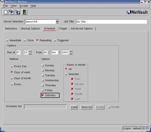Toggle the First week checkbox
Image resolution: width=151 pixels, height=132 pixels.
[72, 79]
